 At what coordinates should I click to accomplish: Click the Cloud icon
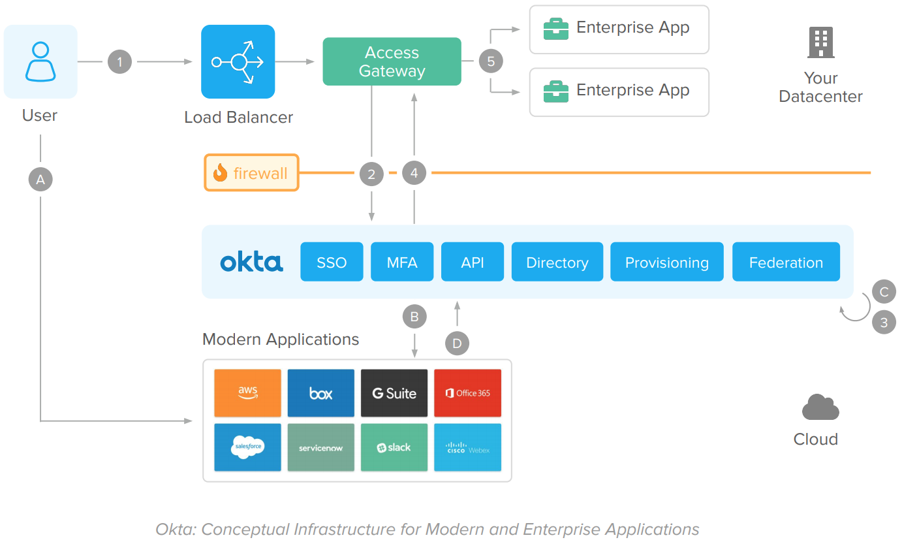point(820,407)
